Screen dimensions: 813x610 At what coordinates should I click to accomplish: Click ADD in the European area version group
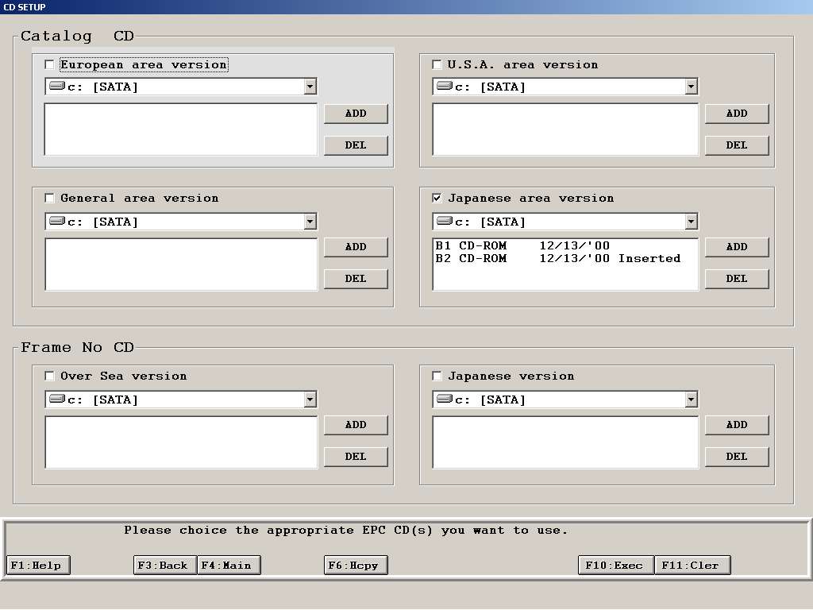coord(356,114)
